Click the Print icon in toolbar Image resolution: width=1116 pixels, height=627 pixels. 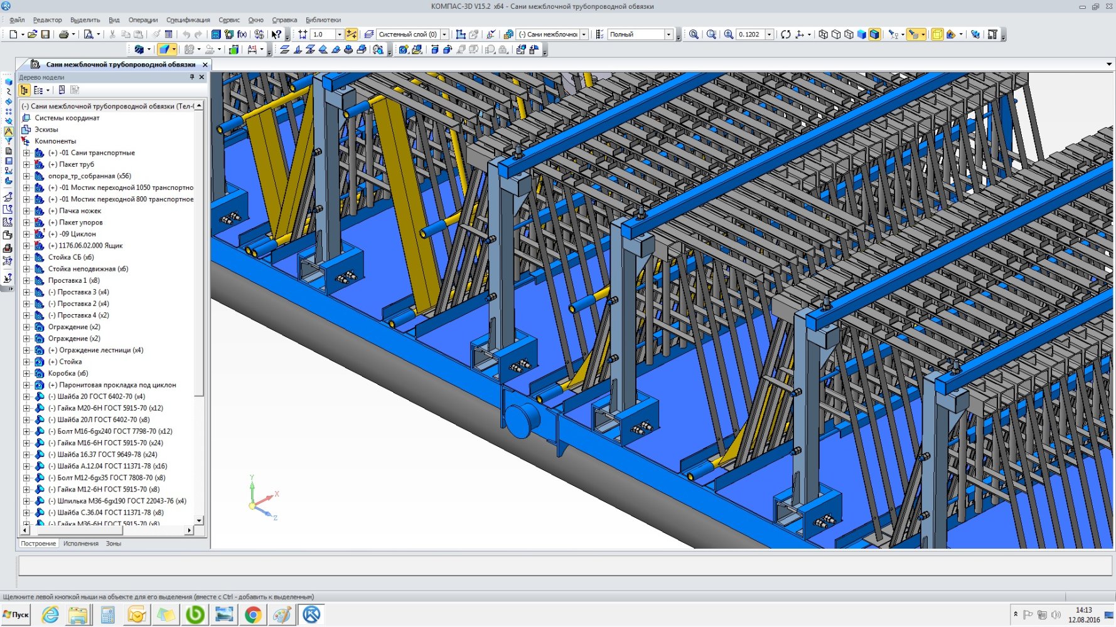(63, 34)
